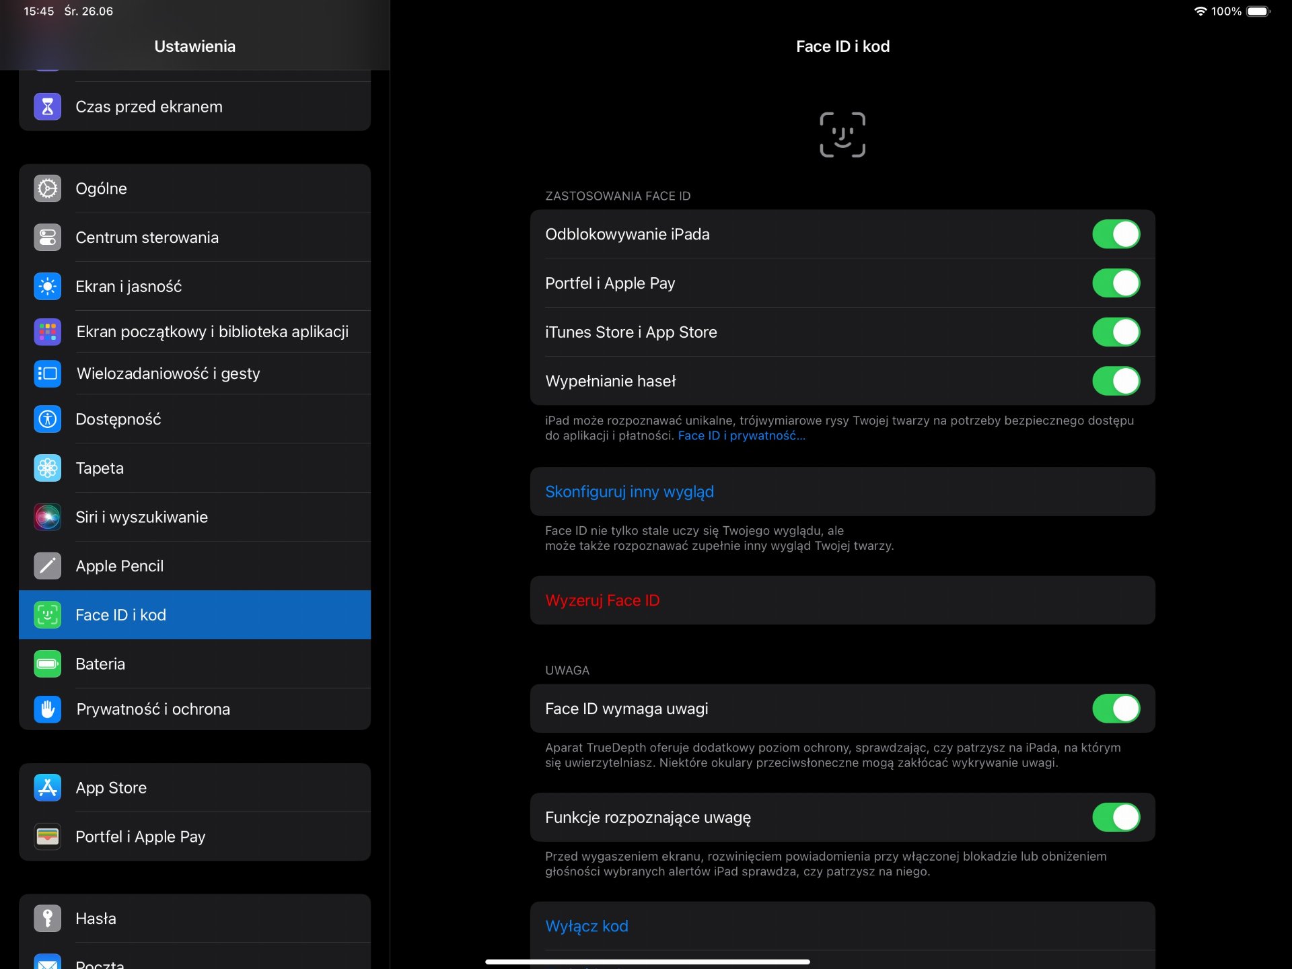Open Ekran początkowy i biblioteka aplikacji
The width and height of the screenshot is (1292, 969).
click(194, 332)
